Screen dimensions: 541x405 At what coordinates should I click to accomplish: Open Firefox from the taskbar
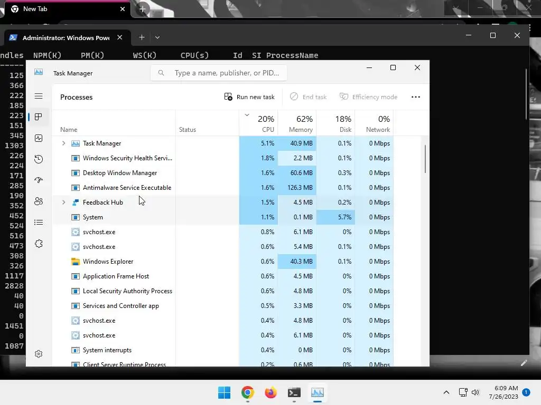271,392
